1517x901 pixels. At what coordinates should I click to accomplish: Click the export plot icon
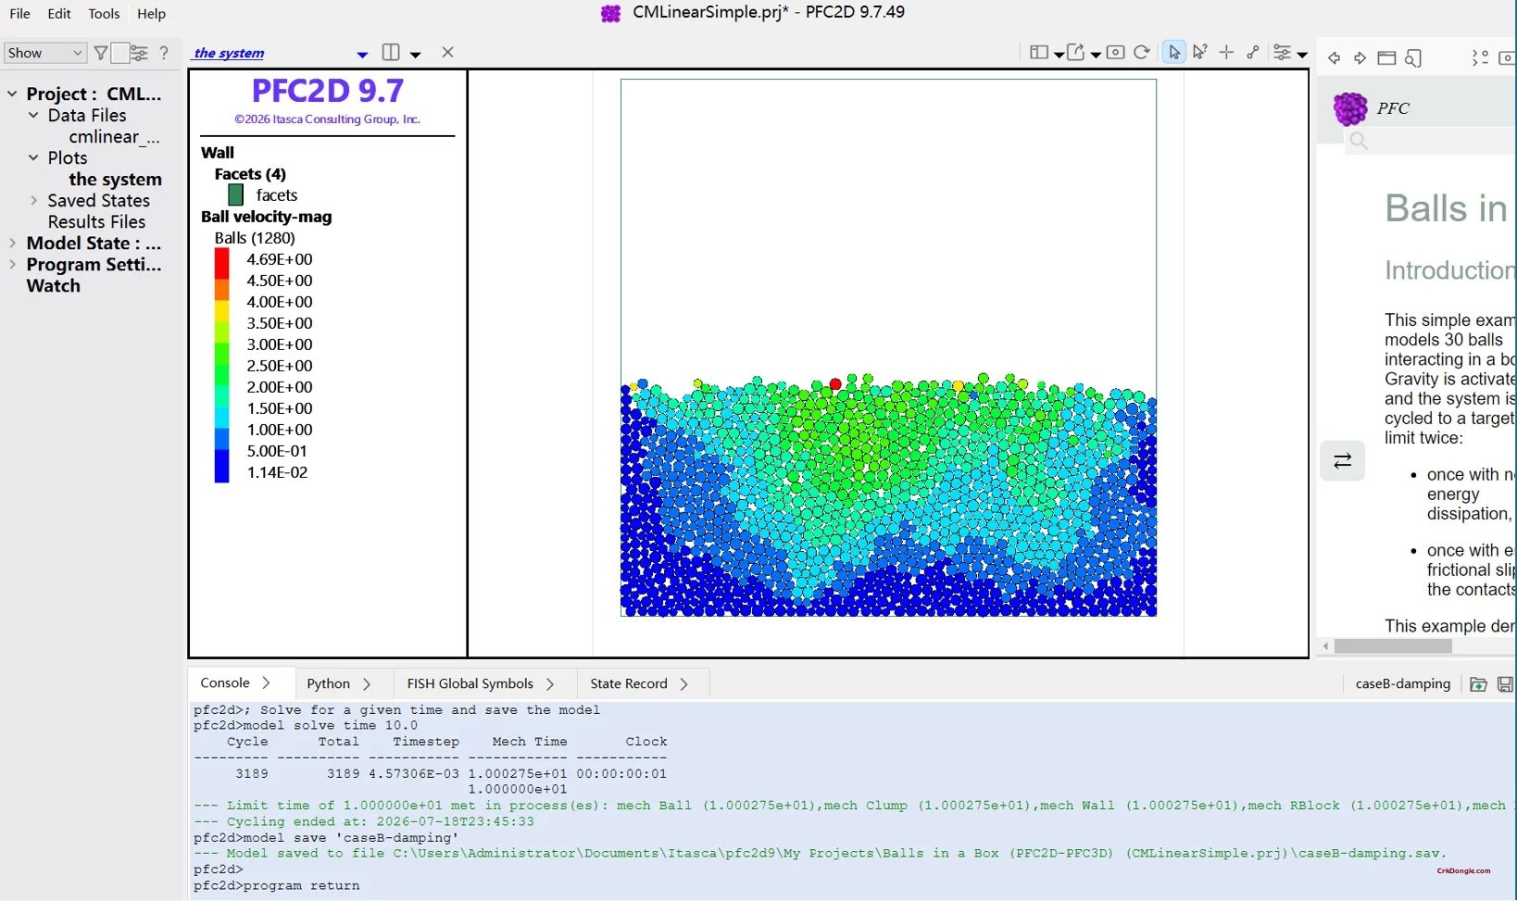click(1075, 53)
